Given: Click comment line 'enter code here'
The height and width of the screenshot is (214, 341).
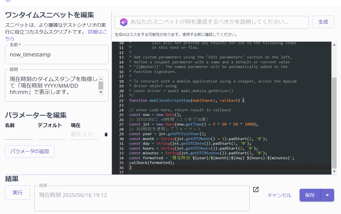Looking at the screenshot, I should click(x=180, y=110).
